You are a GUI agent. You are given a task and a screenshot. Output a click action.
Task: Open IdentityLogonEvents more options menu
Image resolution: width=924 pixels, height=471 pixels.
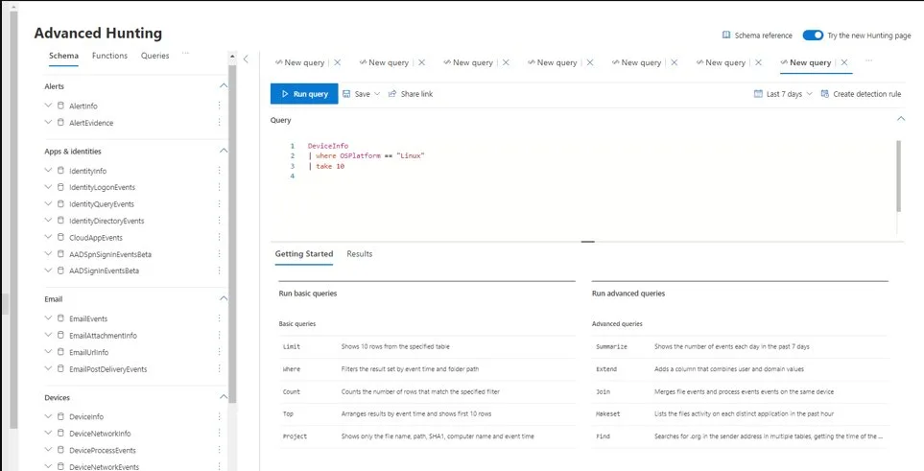219,187
